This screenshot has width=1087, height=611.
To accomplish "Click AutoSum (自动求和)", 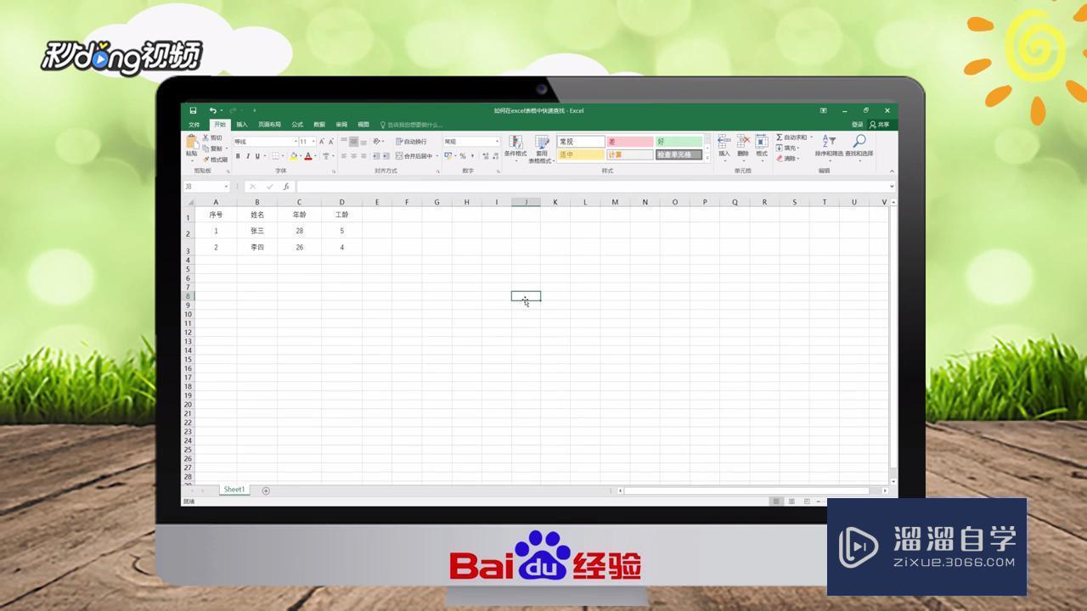I will 793,137.
